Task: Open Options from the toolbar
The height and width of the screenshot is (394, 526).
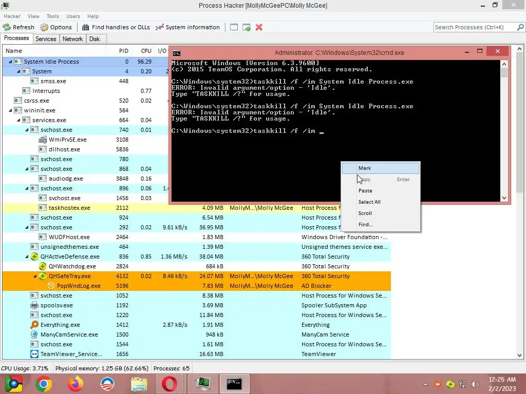Action: tap(55, 27)
